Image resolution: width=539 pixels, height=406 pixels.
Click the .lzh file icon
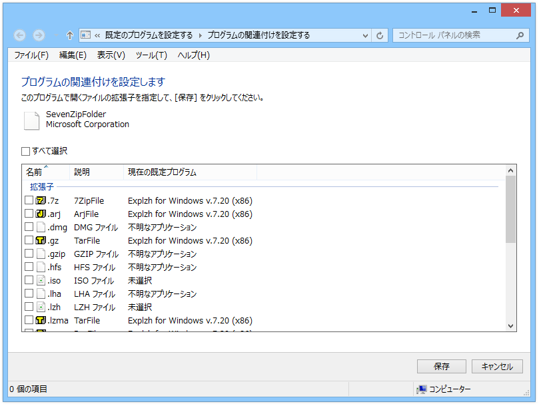(41, 307)
